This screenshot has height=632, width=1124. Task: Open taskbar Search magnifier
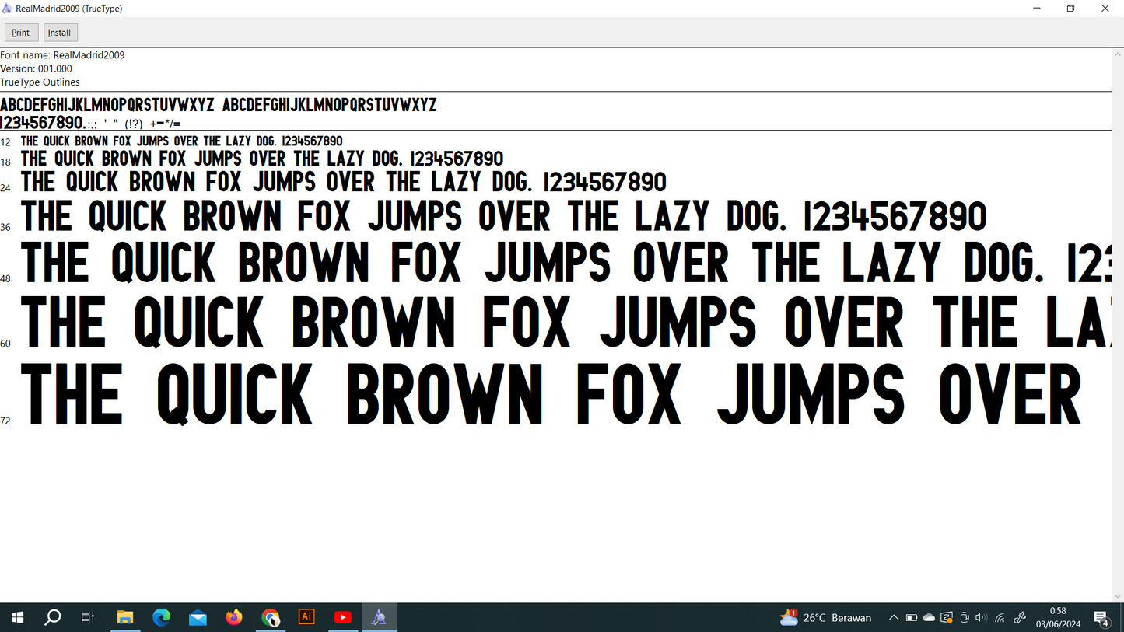(53, 617)
